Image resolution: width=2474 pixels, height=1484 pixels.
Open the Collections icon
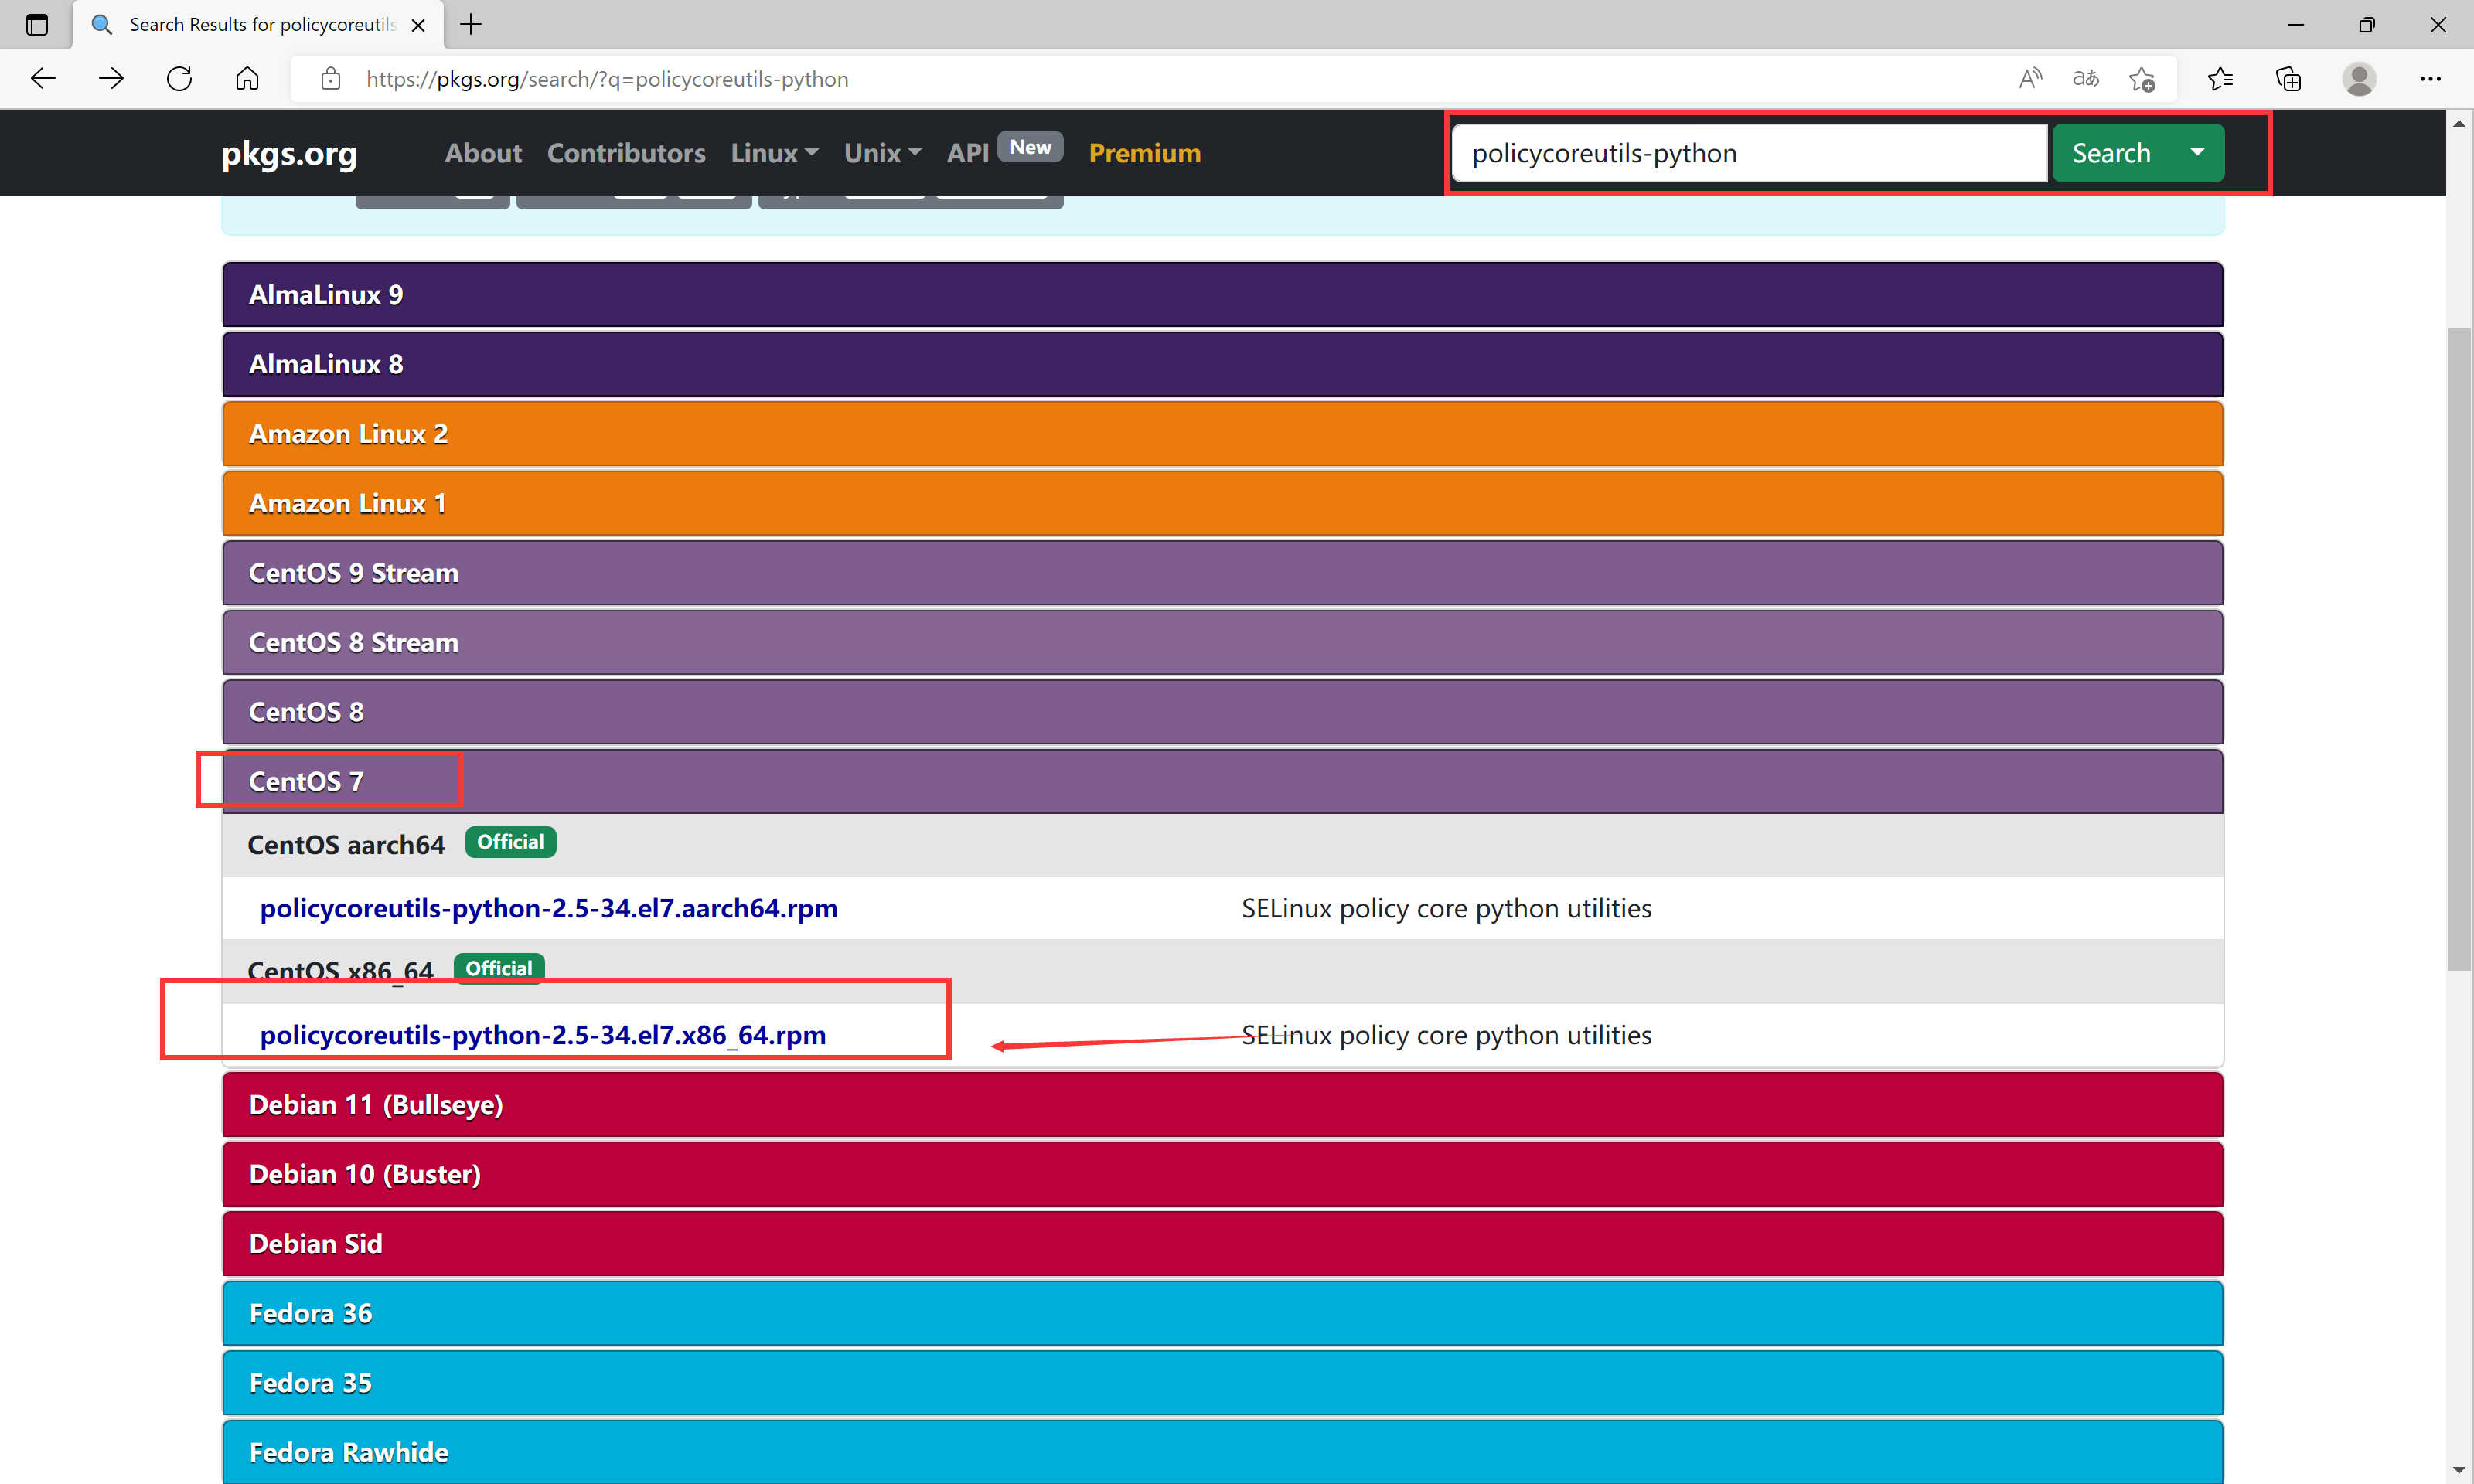click(x=2288, y=78)
